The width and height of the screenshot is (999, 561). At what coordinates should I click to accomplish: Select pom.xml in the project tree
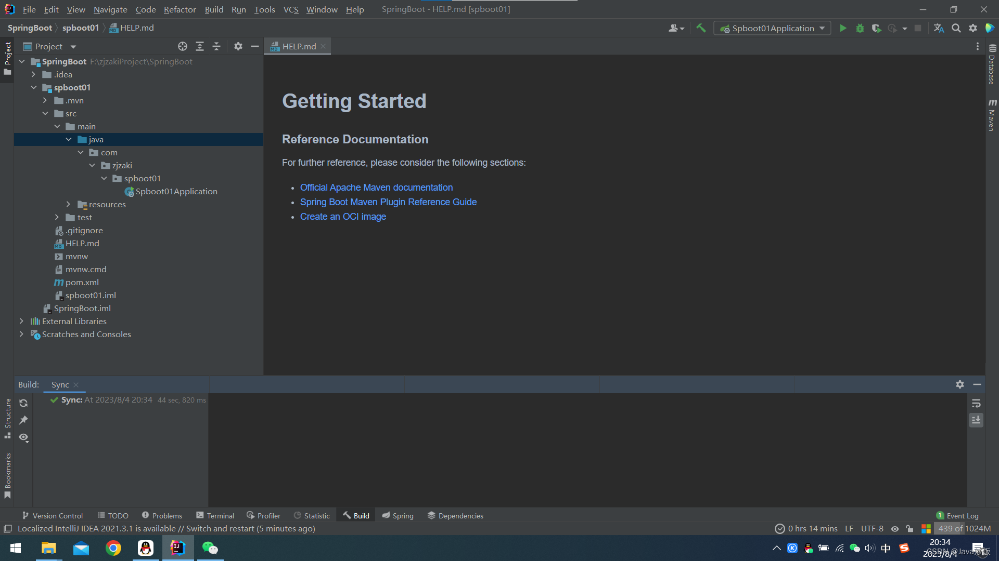pos(82,283)
